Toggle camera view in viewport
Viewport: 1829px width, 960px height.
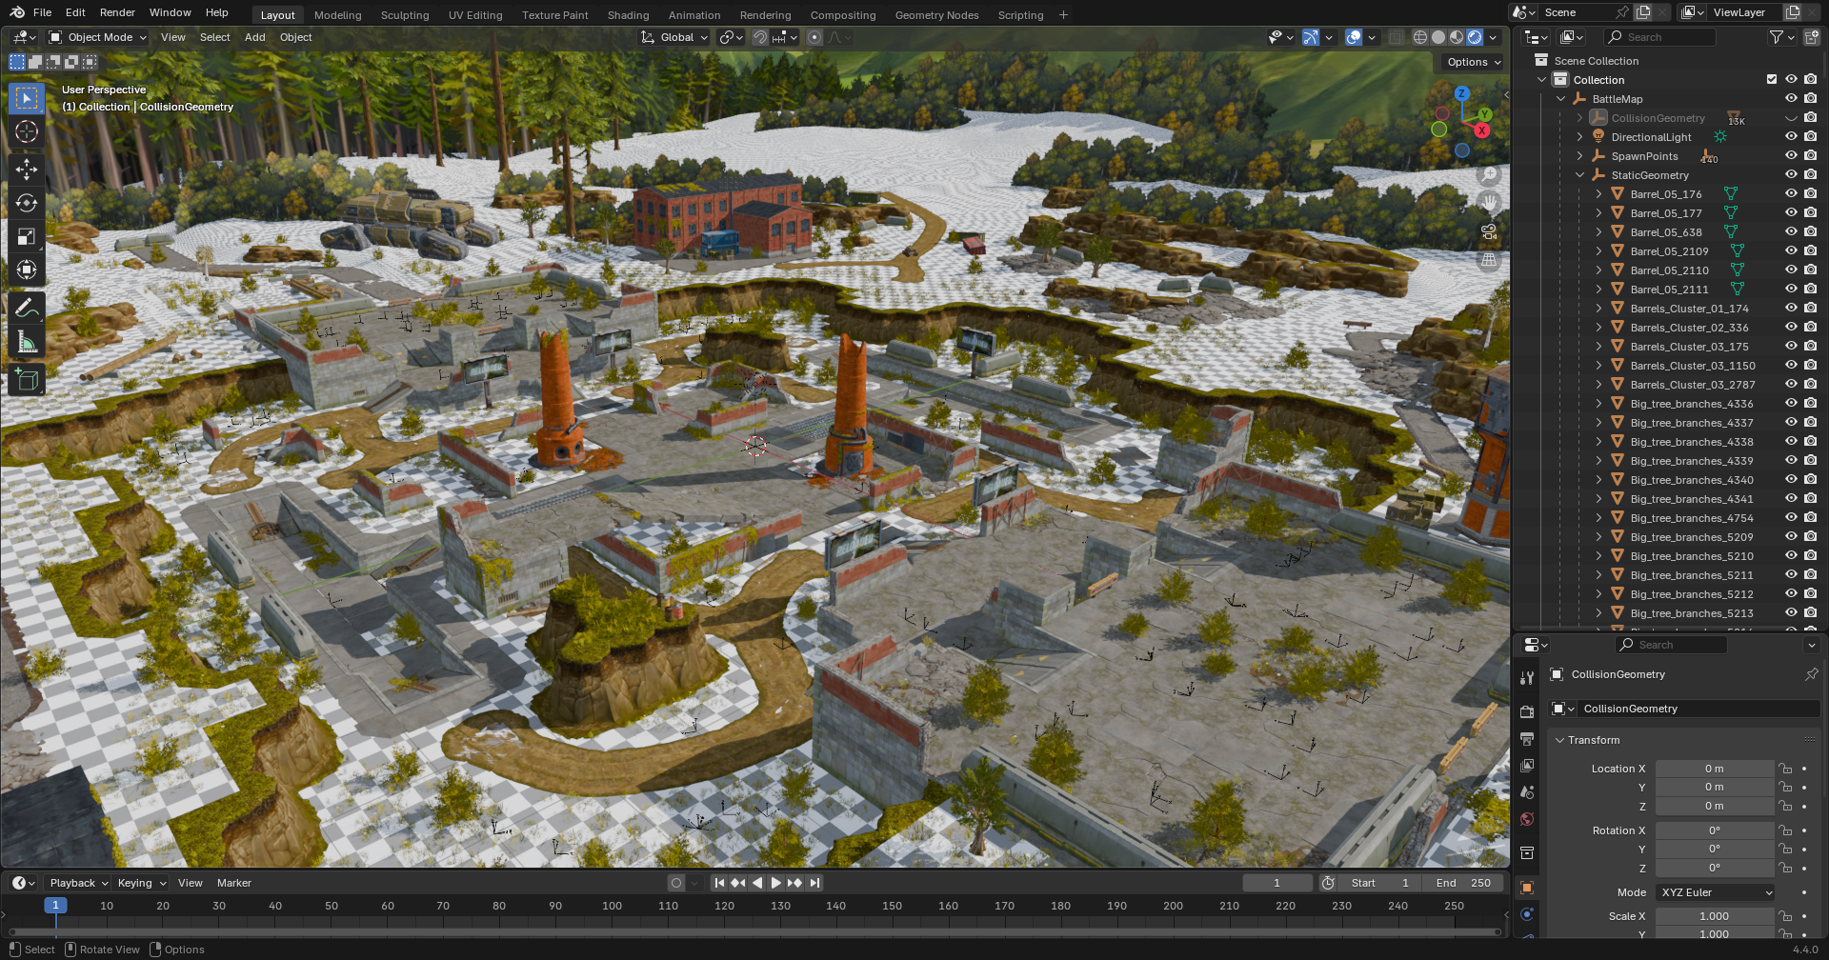click(x=1489, y=231)
